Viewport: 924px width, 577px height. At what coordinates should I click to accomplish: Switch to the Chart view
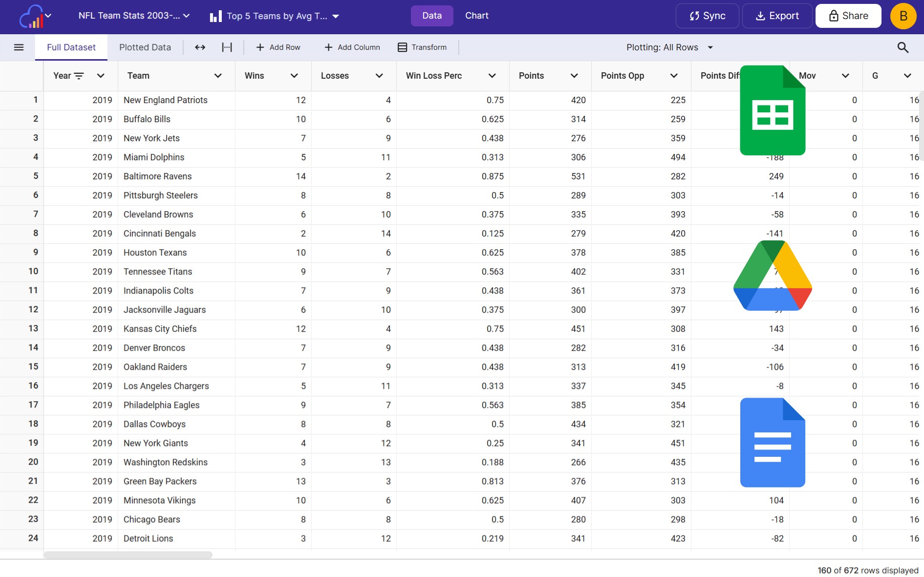(477, 16)
